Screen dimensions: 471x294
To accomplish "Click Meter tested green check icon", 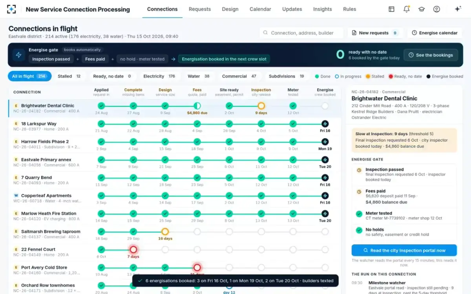I will [359, 214].
